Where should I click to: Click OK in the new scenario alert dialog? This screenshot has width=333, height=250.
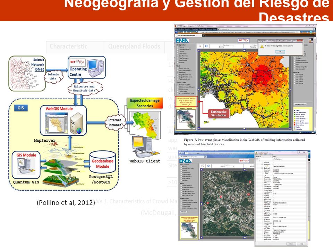click(280, 52)
